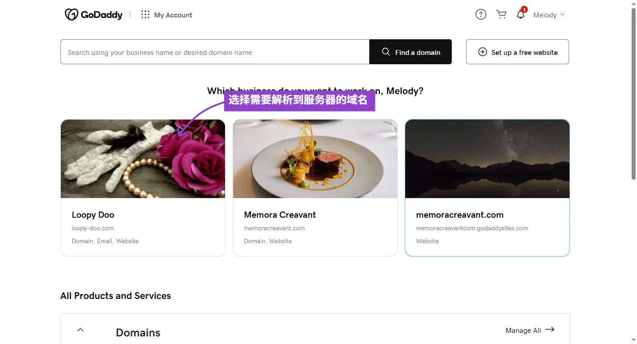The width and height of the screenshot is (637, 344).
Task: Open the Melody account dropdown
Action: [x=549, y=15]
